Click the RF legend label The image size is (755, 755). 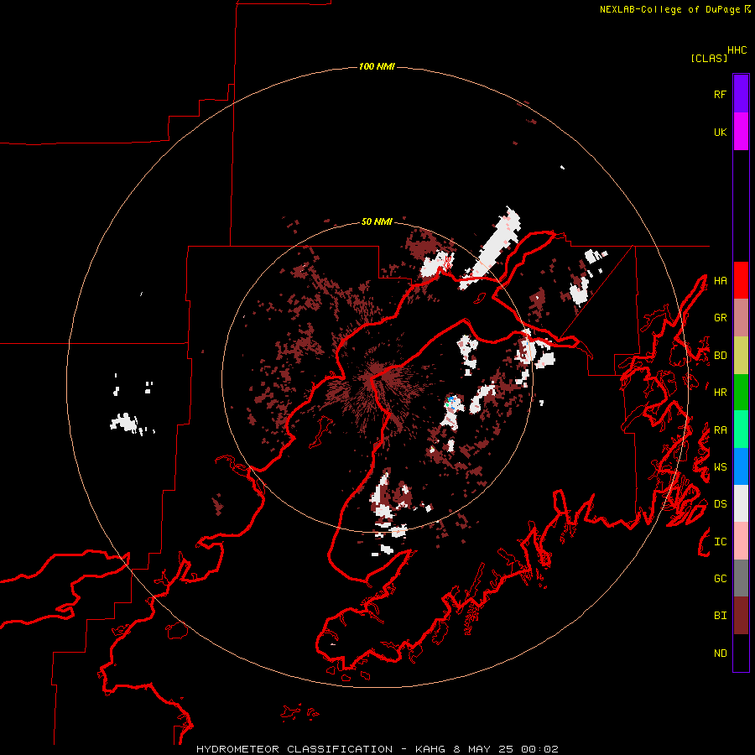pyautogui.click(x=720, y=94)
